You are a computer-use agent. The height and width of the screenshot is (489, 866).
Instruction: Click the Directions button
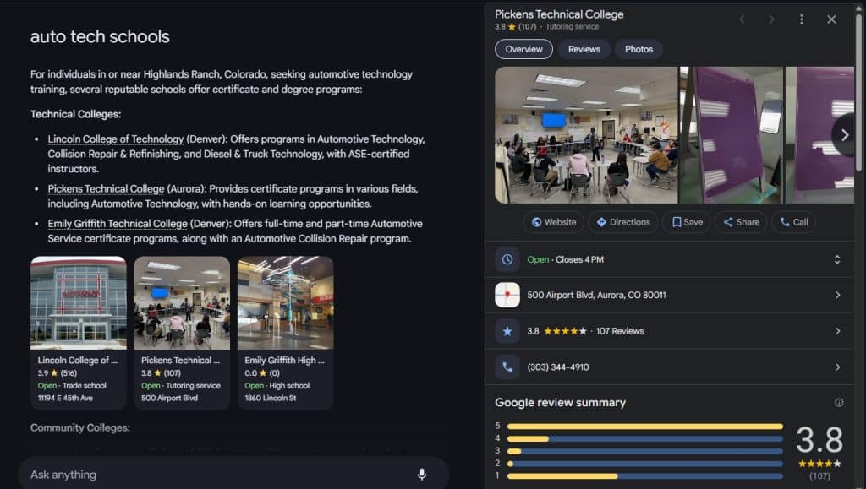[x=623, y=222]
